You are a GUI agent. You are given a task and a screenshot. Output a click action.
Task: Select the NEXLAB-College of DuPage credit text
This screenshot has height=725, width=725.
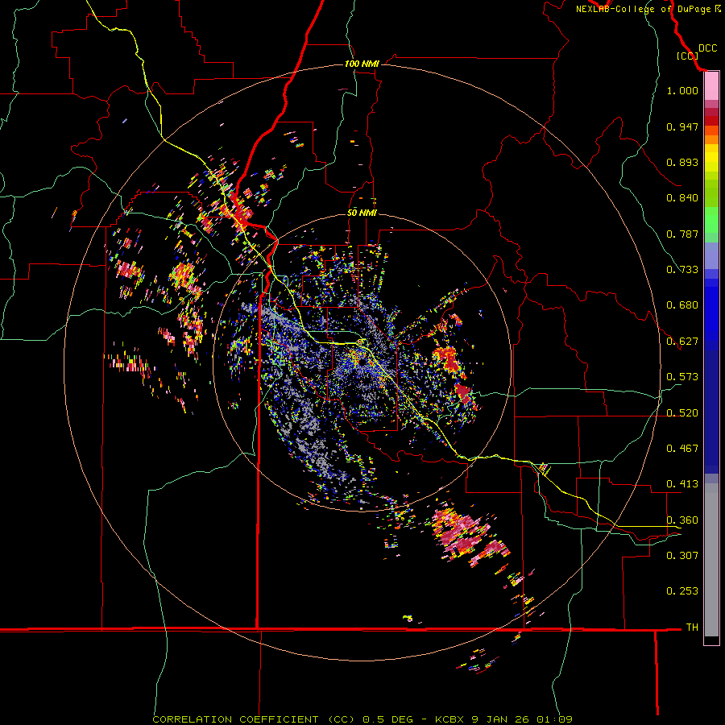(643, 9)
